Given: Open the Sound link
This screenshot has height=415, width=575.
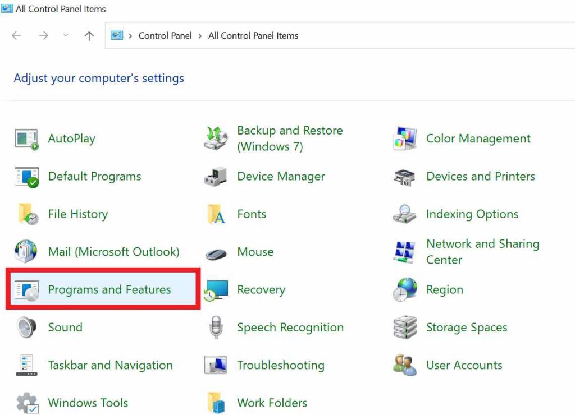Looking at the screenshot, I should coord(65,327).
